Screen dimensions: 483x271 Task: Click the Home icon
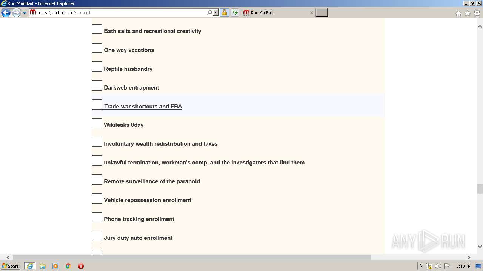[458, 13]
